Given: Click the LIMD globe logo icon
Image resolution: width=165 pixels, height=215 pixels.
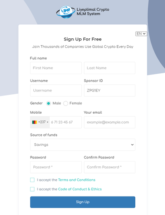Looking at the screenshot, I should (66, 12).
